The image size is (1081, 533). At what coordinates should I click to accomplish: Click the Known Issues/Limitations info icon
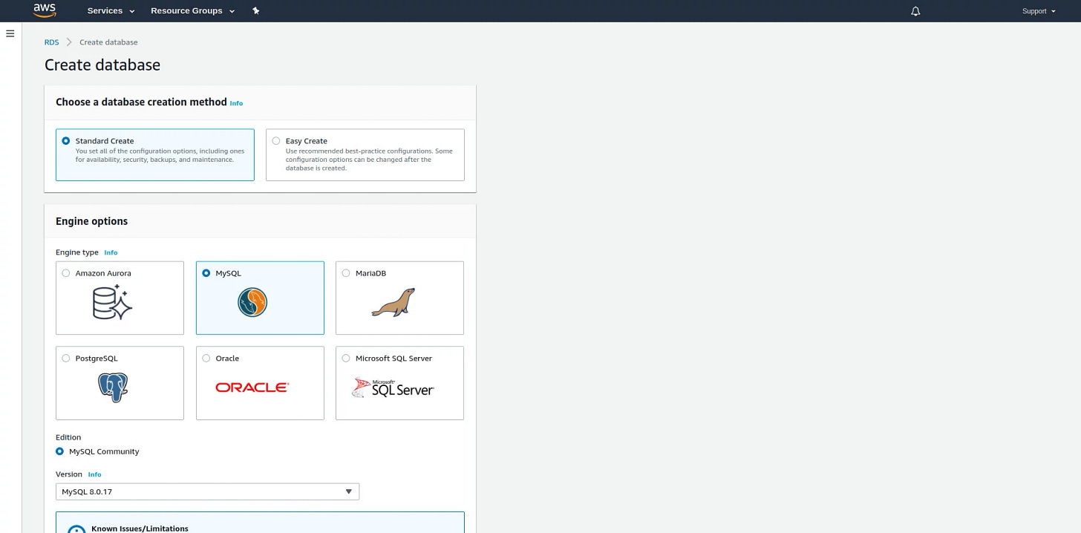76,529
